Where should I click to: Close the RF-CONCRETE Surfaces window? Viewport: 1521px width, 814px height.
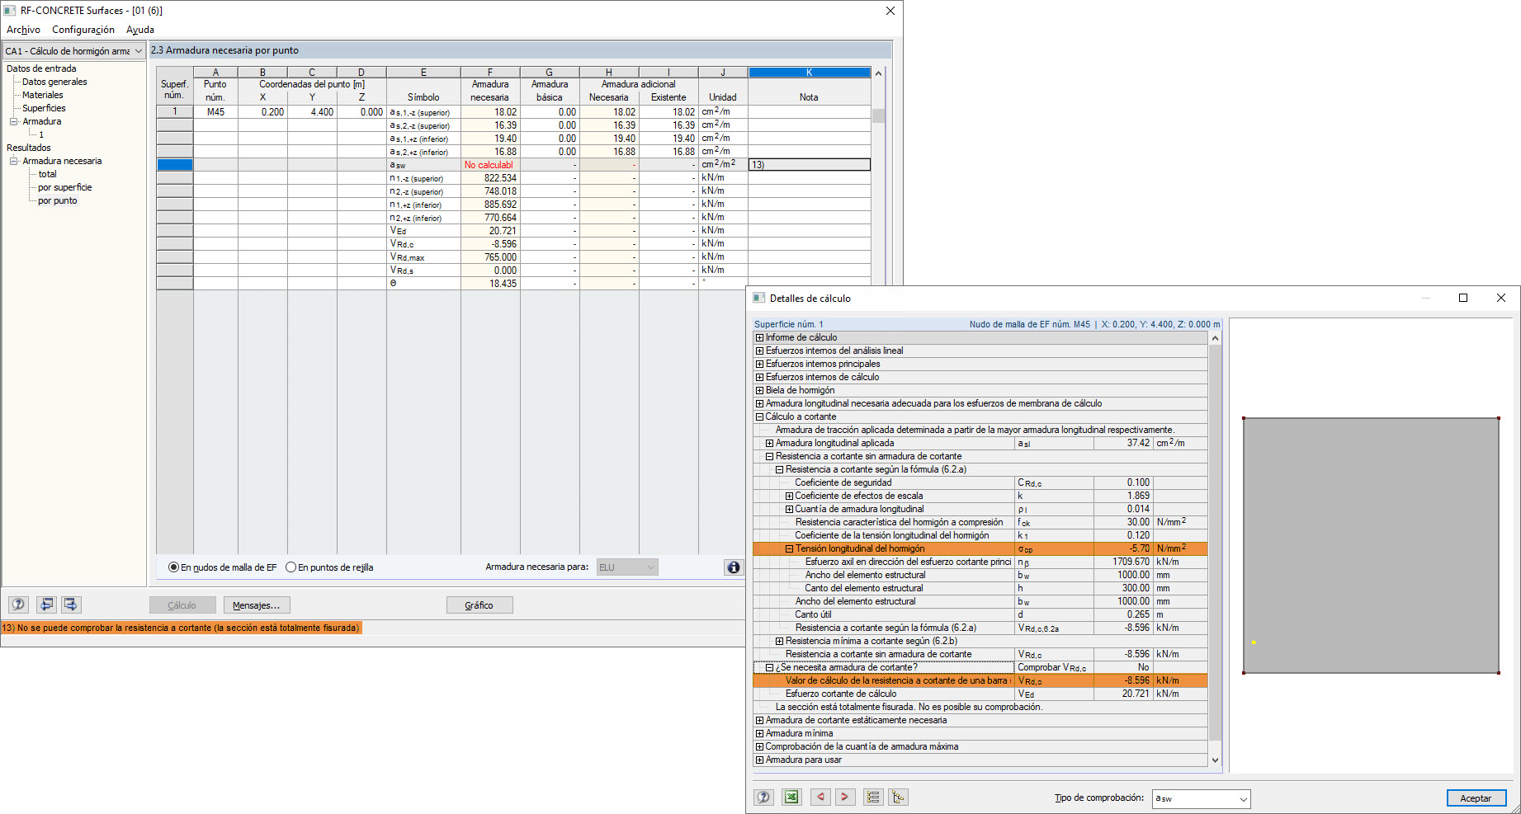click(x=890, y=11)
